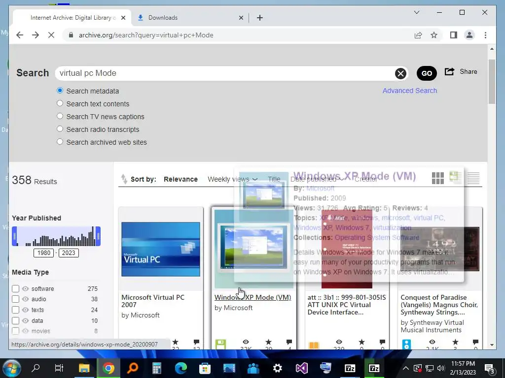505x378 pixels.
Task: Open a new browser tab
Action: click(260, 18)
